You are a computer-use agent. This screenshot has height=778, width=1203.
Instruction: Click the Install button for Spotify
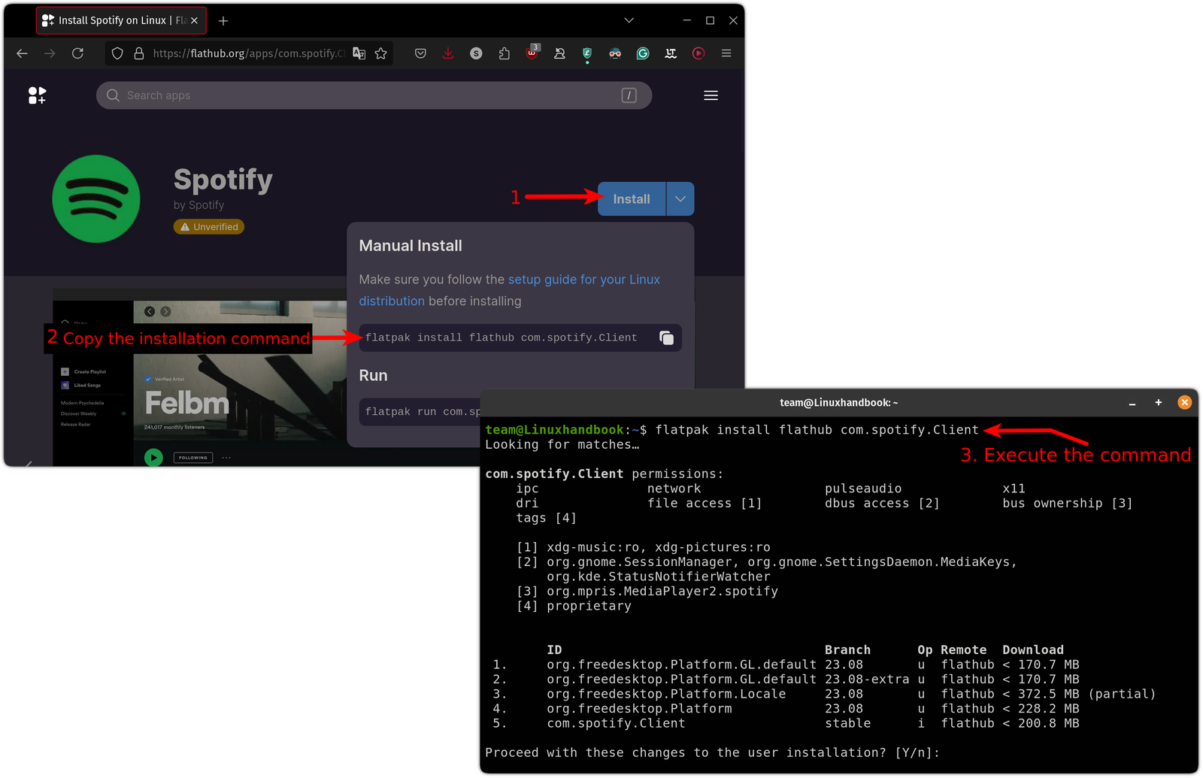tap(631, 198)
